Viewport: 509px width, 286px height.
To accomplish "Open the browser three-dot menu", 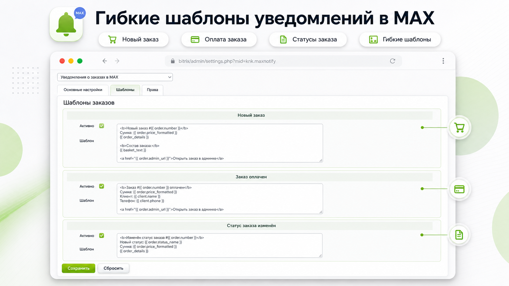I will (443, 61).
